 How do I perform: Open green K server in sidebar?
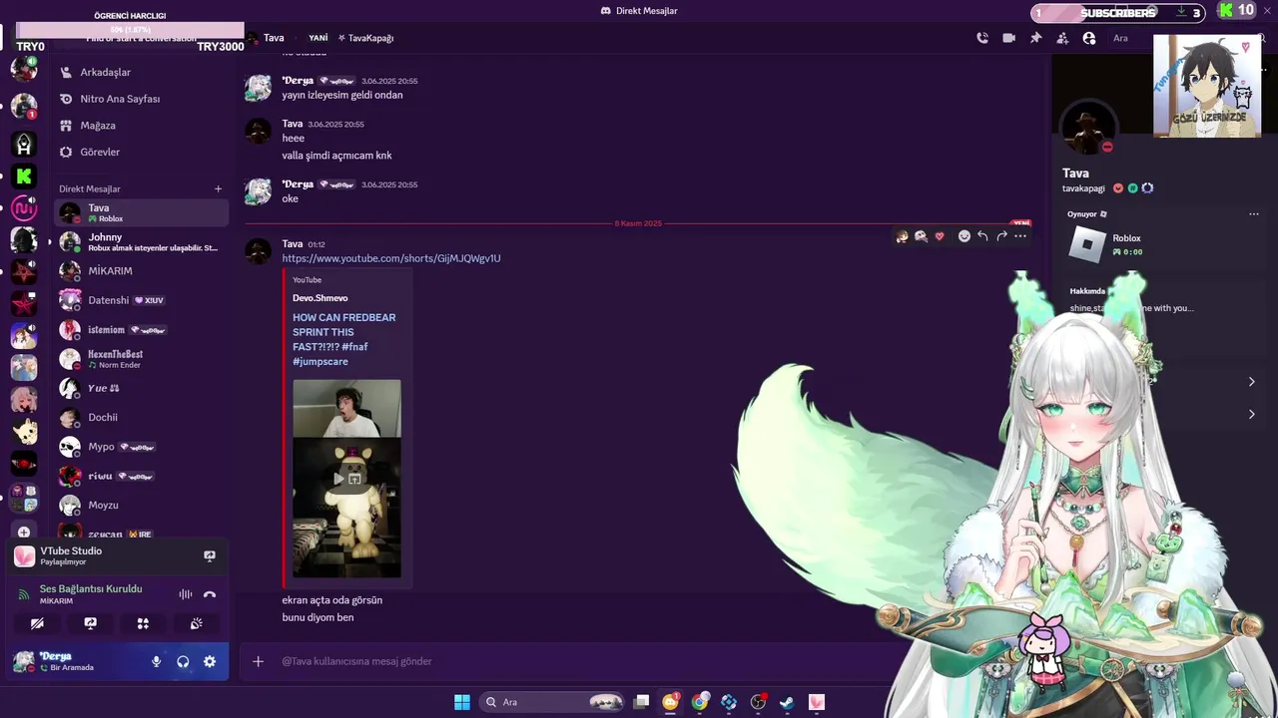point(24,177)
